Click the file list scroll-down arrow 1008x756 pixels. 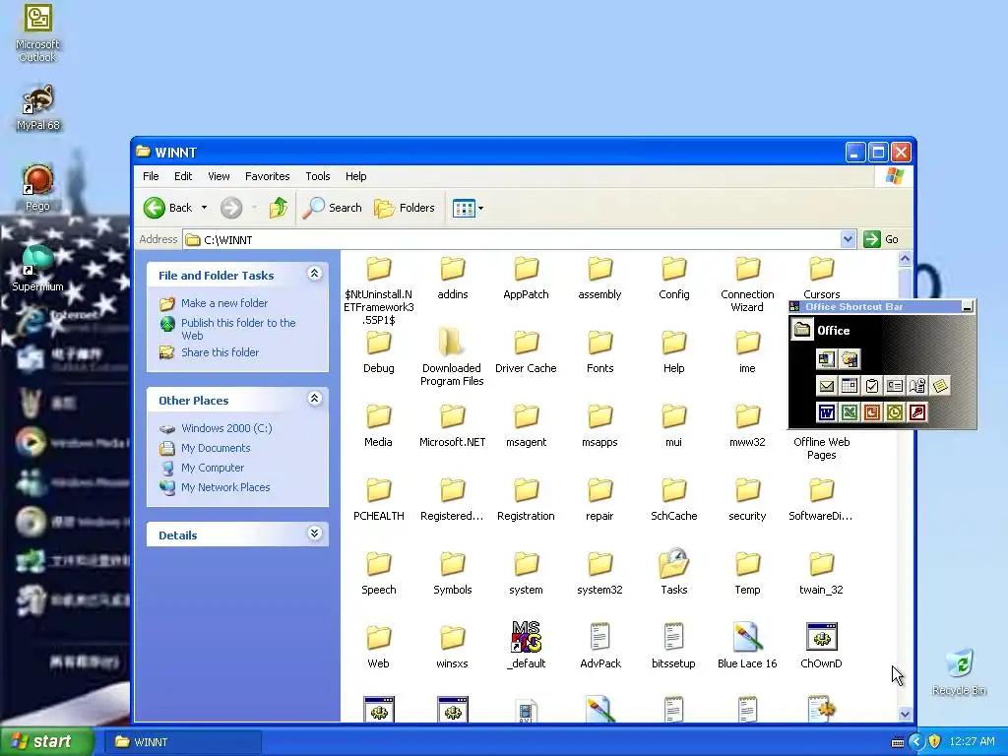pos(905,714)
